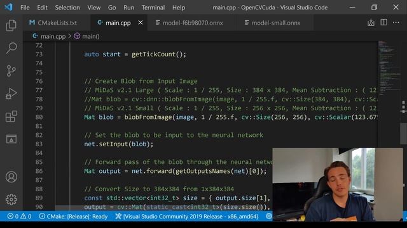
Task: Click the main.cpp file icon in breadcrumb
Action: click(35, 36)
